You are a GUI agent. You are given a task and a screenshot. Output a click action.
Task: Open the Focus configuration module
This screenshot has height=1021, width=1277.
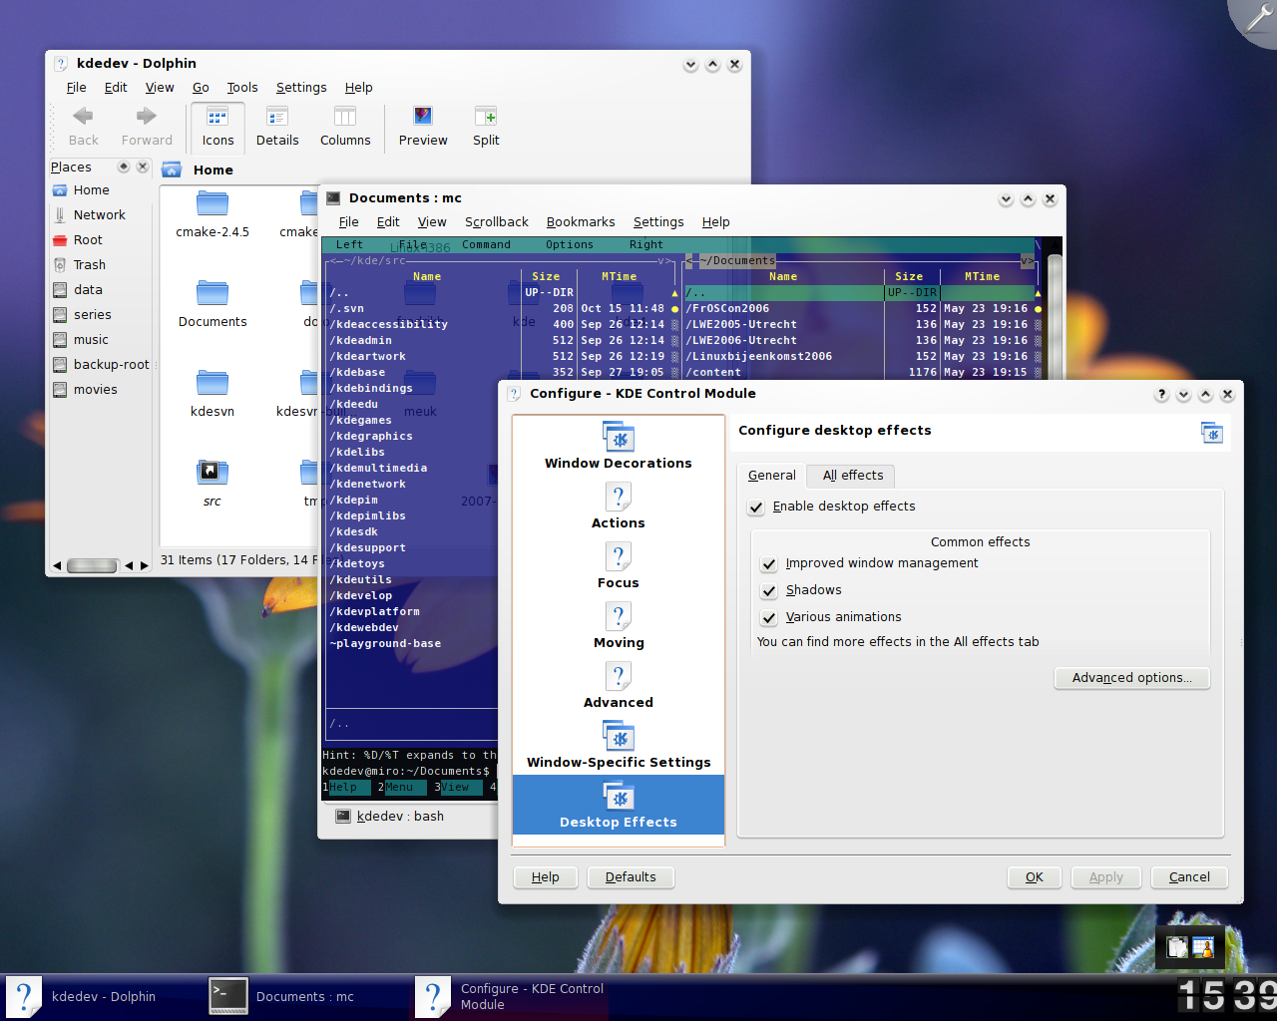(619, 565)
